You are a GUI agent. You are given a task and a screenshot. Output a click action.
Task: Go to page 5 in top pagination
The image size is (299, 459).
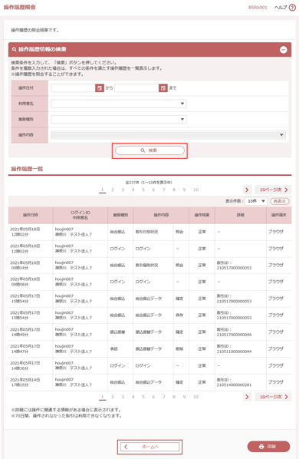143,190
